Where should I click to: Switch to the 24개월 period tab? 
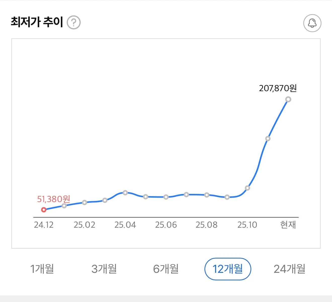[289, 269]
